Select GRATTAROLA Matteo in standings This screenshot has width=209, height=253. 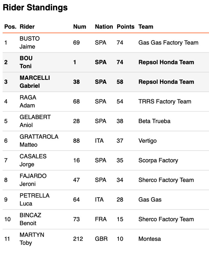39,141
